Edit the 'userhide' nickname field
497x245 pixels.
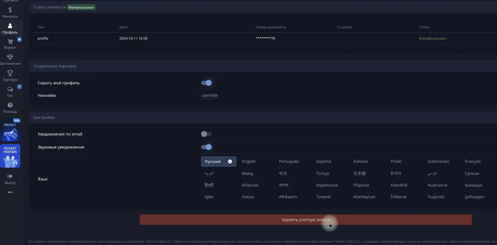click(x=210, y=95)
